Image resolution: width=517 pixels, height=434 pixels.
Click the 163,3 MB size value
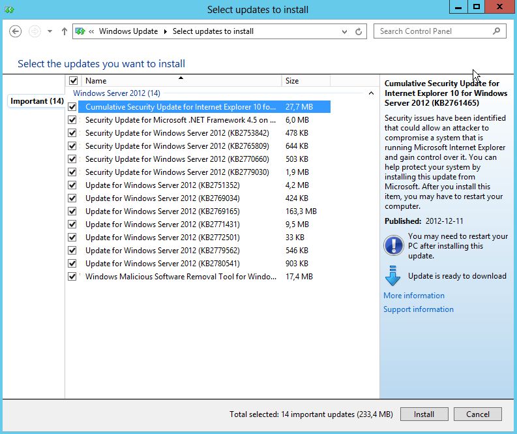pos(301,211)
